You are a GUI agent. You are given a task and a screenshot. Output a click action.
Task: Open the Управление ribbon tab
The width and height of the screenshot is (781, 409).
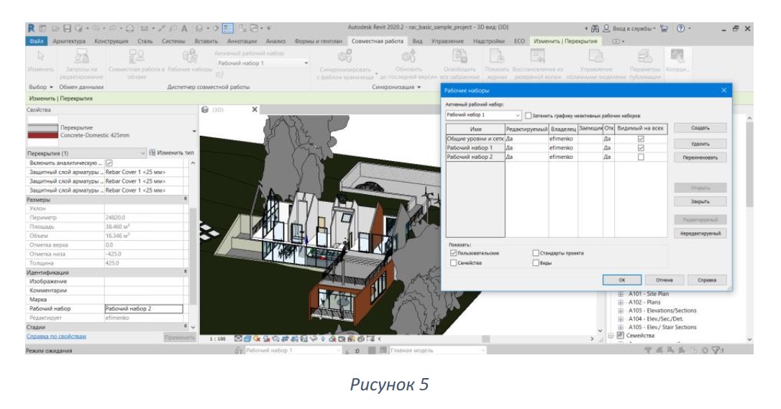click(447, 41)
